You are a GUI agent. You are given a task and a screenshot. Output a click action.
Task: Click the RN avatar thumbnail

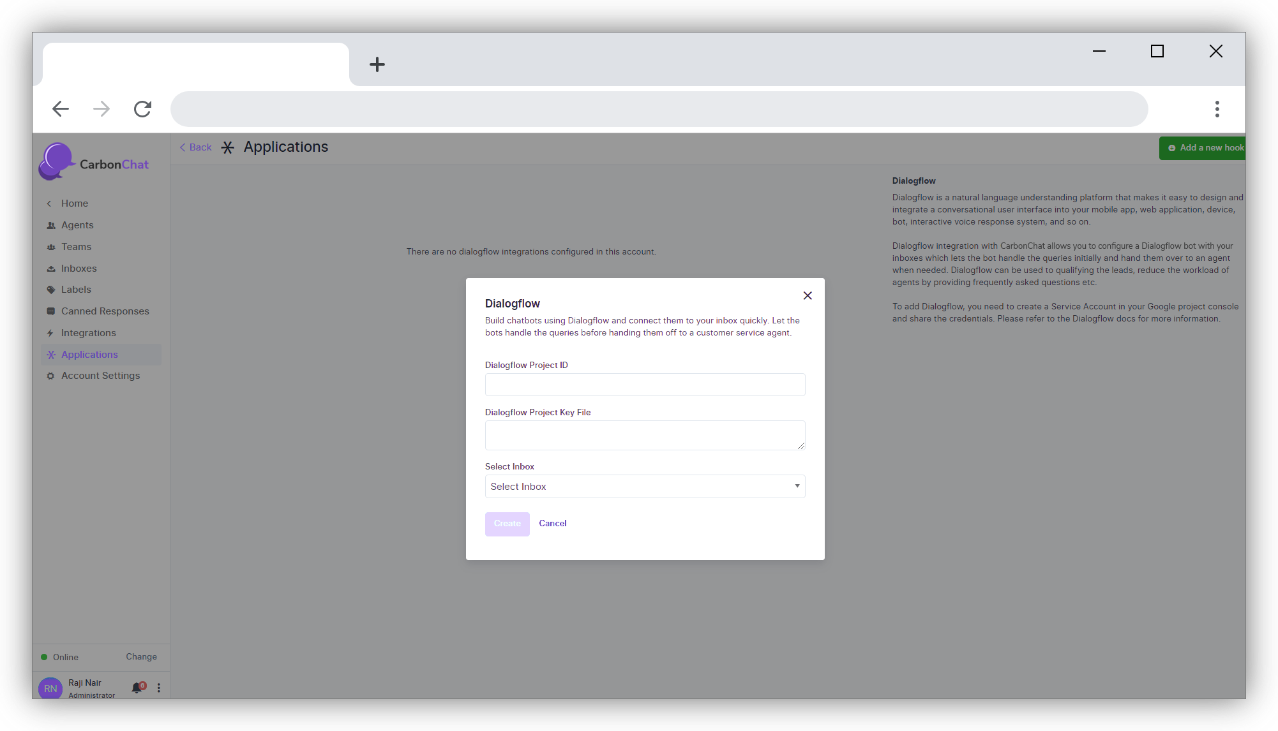pyautogui.click(x=50, y=688)
